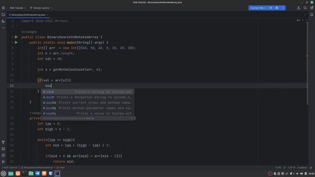This screenshot has height=177, width=315.
Task: Open the terminal from the taskbar
Action: pos(24,174)
